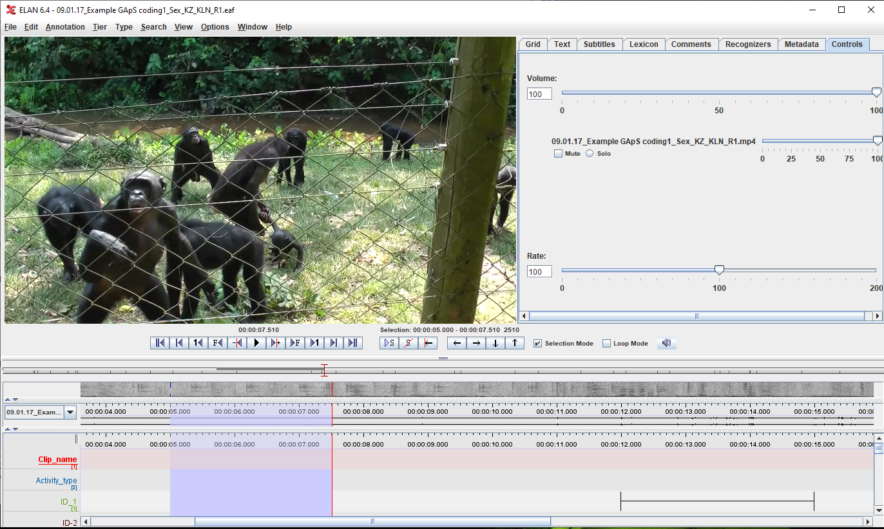Open the Annotation menu
This screenshot has width=884, height=529.
(x=65, y=27)
